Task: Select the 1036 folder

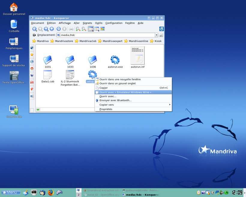Action: pyautogui.click(x=93, y=62)
